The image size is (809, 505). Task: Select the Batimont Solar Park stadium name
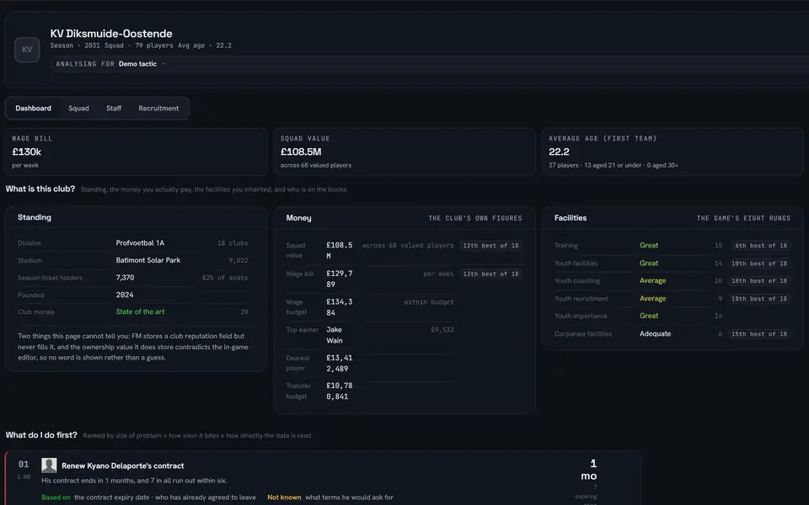(x=148, y=260)
